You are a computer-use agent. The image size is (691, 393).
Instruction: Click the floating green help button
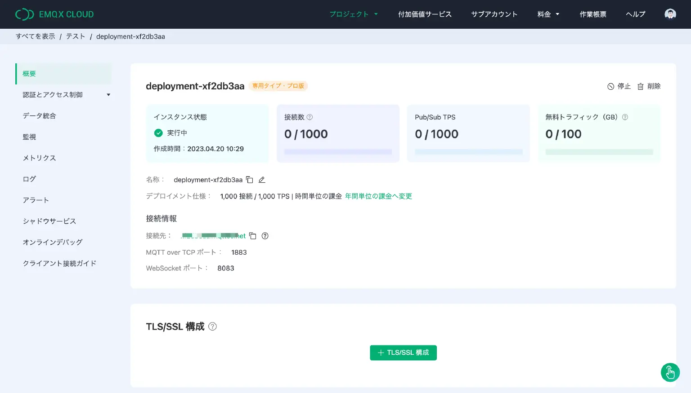tap(670, 372)
